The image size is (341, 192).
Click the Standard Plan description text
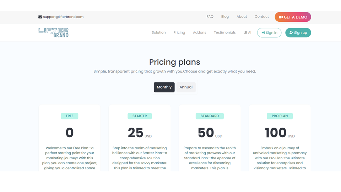coord(210,158)
